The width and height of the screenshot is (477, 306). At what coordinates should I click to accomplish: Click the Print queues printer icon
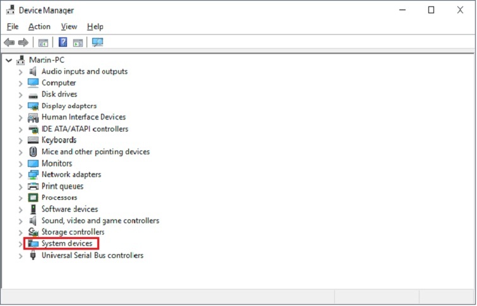[33, 187]
